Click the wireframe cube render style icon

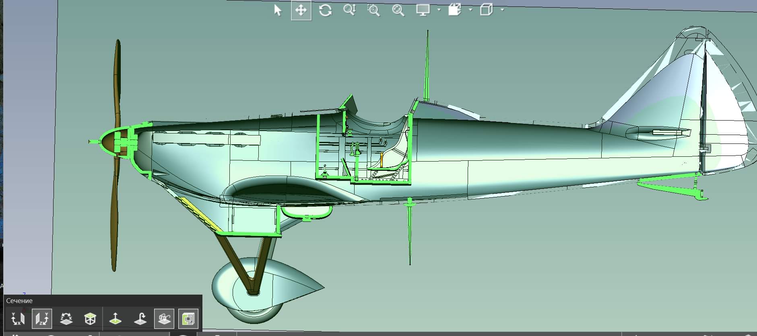487,10
